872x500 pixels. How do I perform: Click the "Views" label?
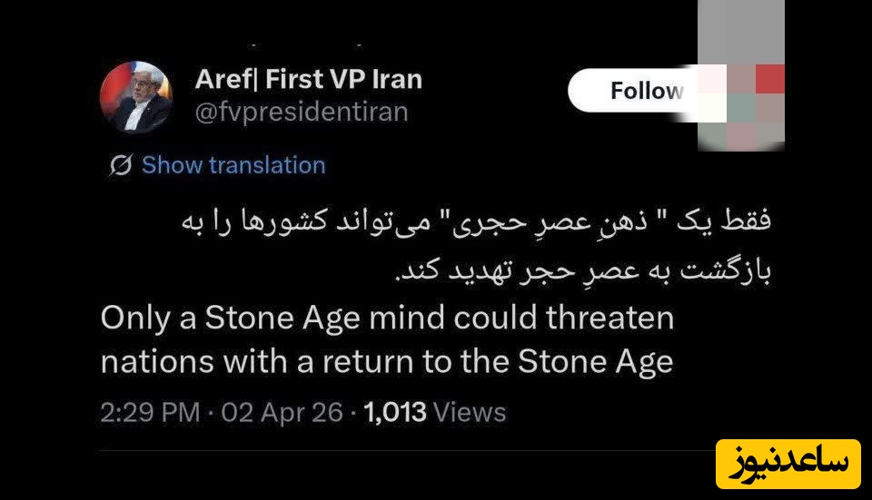pos(470,412)
